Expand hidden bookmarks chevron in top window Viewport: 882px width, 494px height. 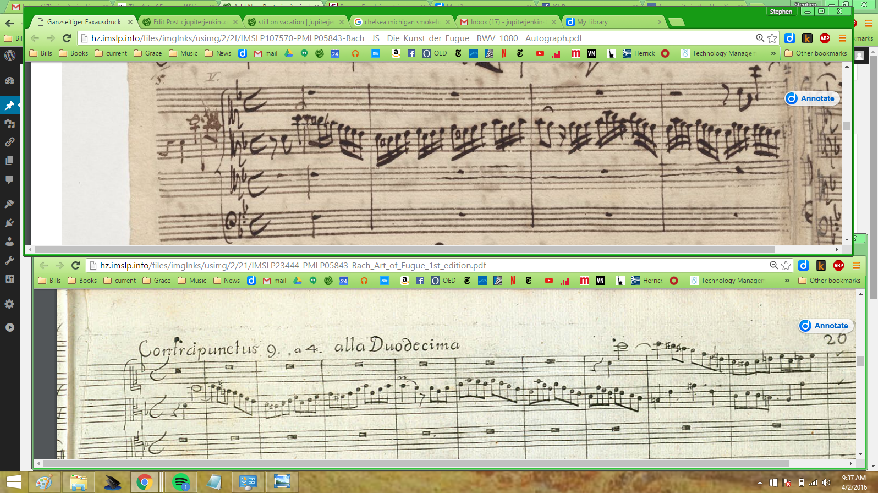773,54
